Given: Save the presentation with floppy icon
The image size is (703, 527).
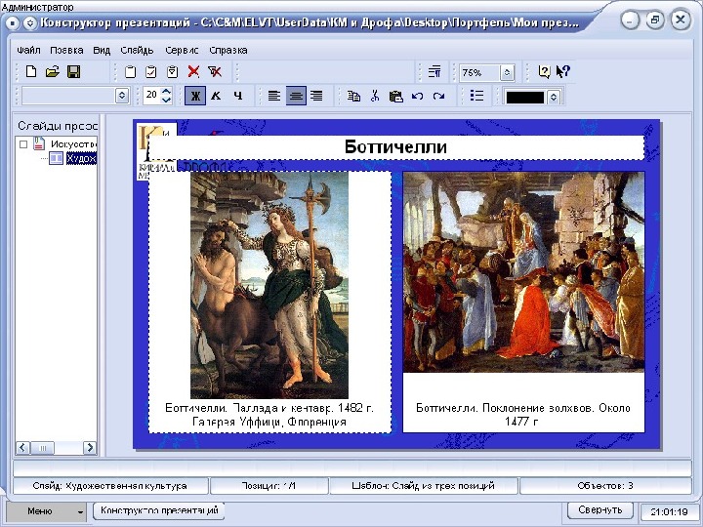Looking at the screenshot, I should click(x=73, y=71).
